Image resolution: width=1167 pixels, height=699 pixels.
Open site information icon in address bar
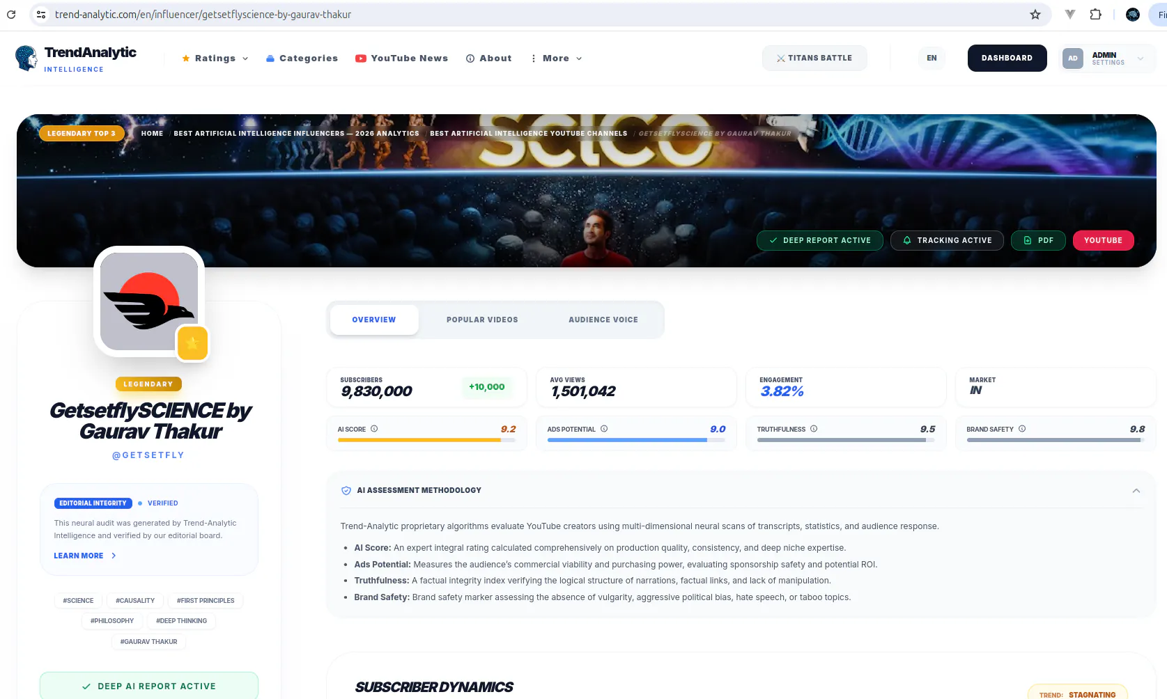coord(41,14)
